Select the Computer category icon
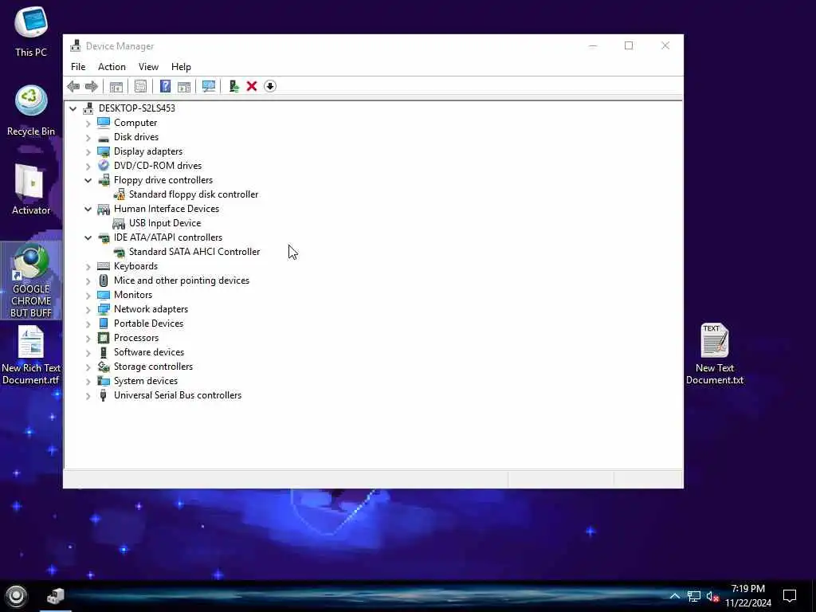This screenshot has height=612, width=816. pos(104,122)
